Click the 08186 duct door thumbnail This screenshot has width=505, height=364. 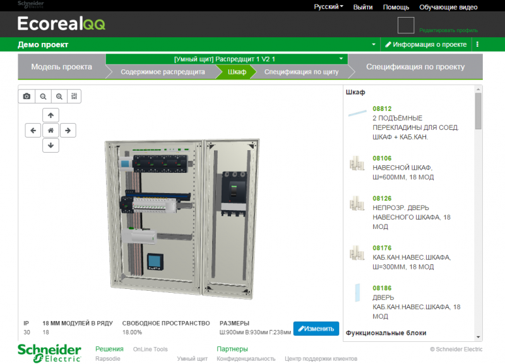[x=357, y=293]
